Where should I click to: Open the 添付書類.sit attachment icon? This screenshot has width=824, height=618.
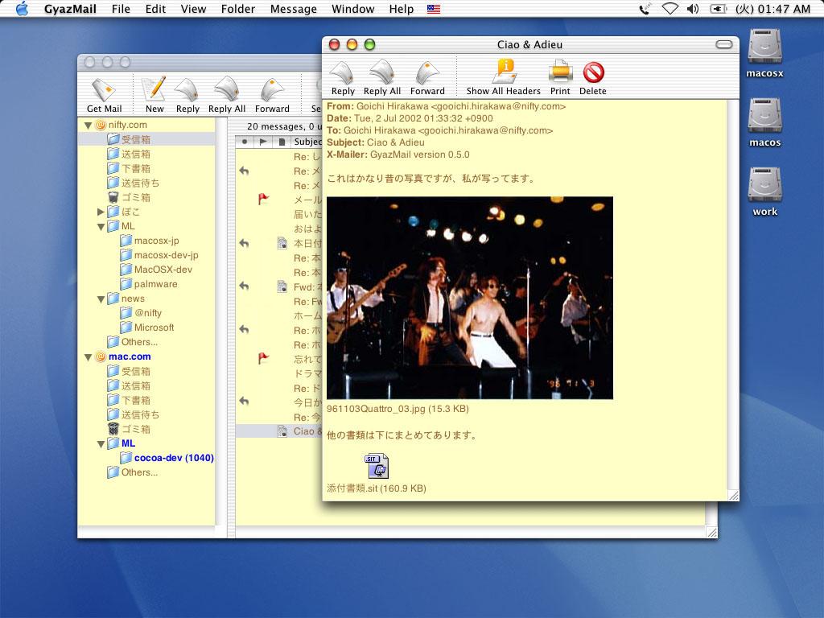(x=377, y=466)
